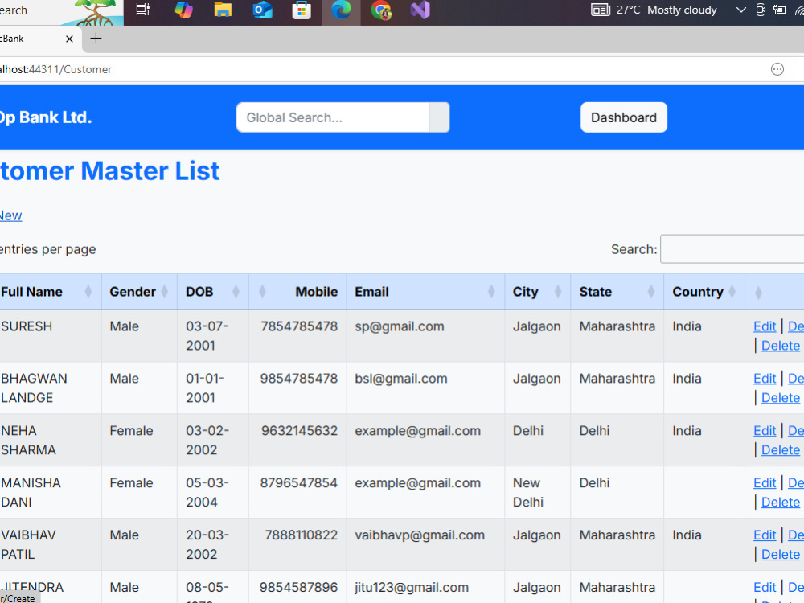Screen dimensions: 804x603
Task: Delete the VAIBHAV PATIL record
Action: coord(781,556)
